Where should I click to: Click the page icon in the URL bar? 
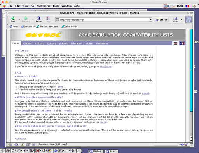click(57, 20)
